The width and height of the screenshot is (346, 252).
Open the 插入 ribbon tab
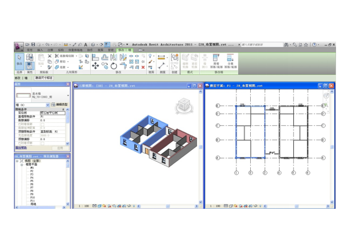tap(40, 50)
